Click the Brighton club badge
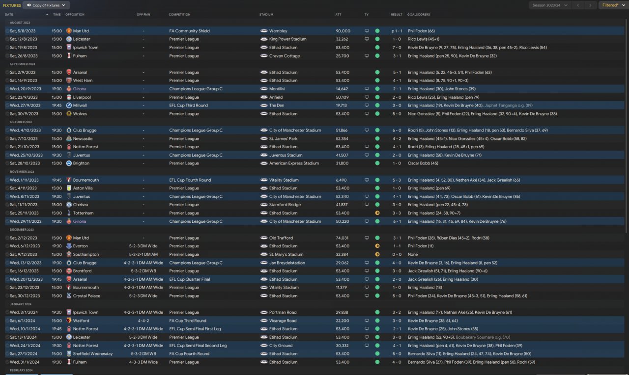The width and height of the screenshot is (629, 375). click(x=69, y=163)
